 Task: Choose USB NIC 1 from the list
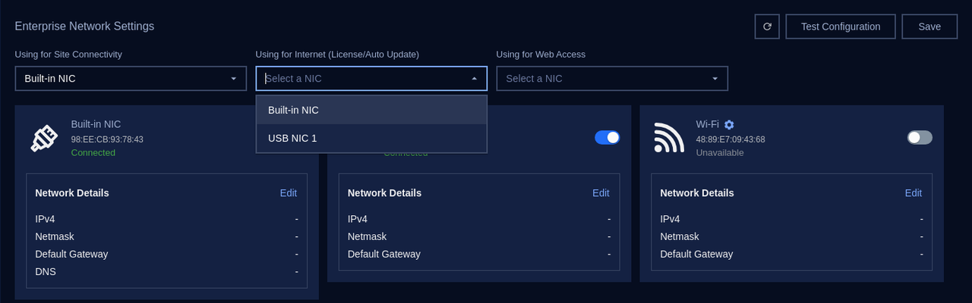tap(371, 138)
